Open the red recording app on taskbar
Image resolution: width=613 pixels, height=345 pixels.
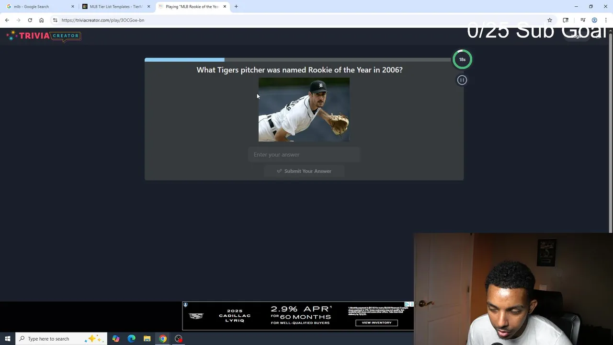point(179,339)
